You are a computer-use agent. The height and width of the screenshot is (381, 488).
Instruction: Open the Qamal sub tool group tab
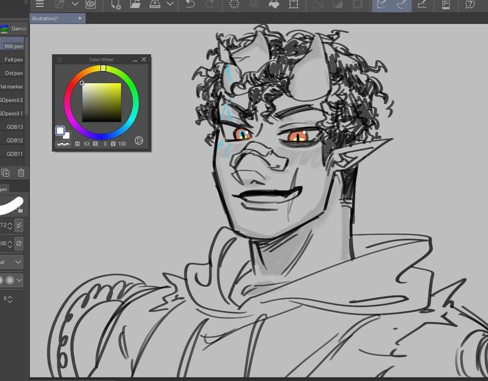click(13, 29)
